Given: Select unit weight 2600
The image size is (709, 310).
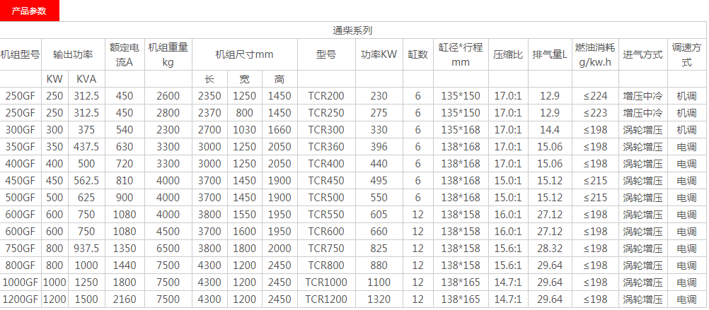Looking at the screenshot, I should [x=168, y=96].
